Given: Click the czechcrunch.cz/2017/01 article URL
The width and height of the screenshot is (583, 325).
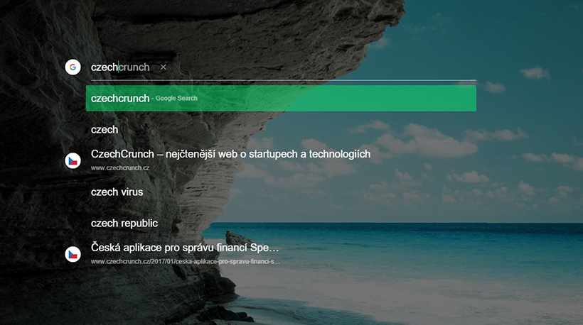Looking at the screenshot, I should (185, 261).
